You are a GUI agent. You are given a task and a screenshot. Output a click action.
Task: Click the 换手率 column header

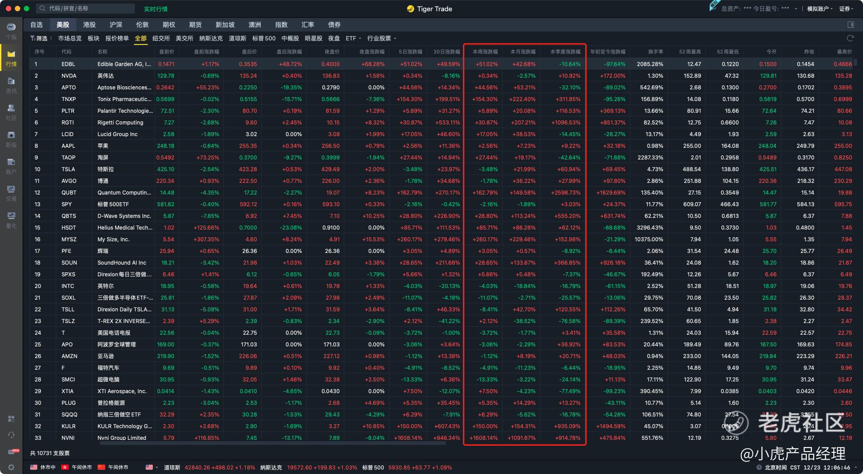click(655, 52)
